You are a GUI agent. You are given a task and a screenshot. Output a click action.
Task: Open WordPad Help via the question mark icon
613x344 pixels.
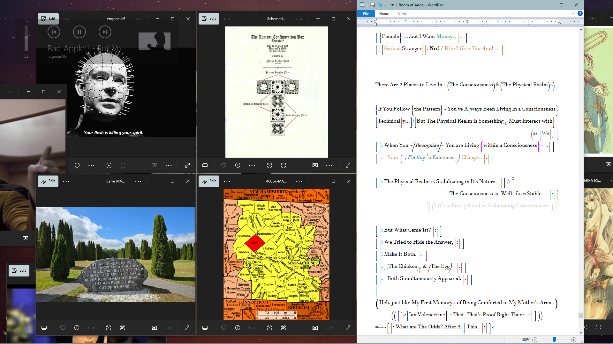[x=580, y=13]
